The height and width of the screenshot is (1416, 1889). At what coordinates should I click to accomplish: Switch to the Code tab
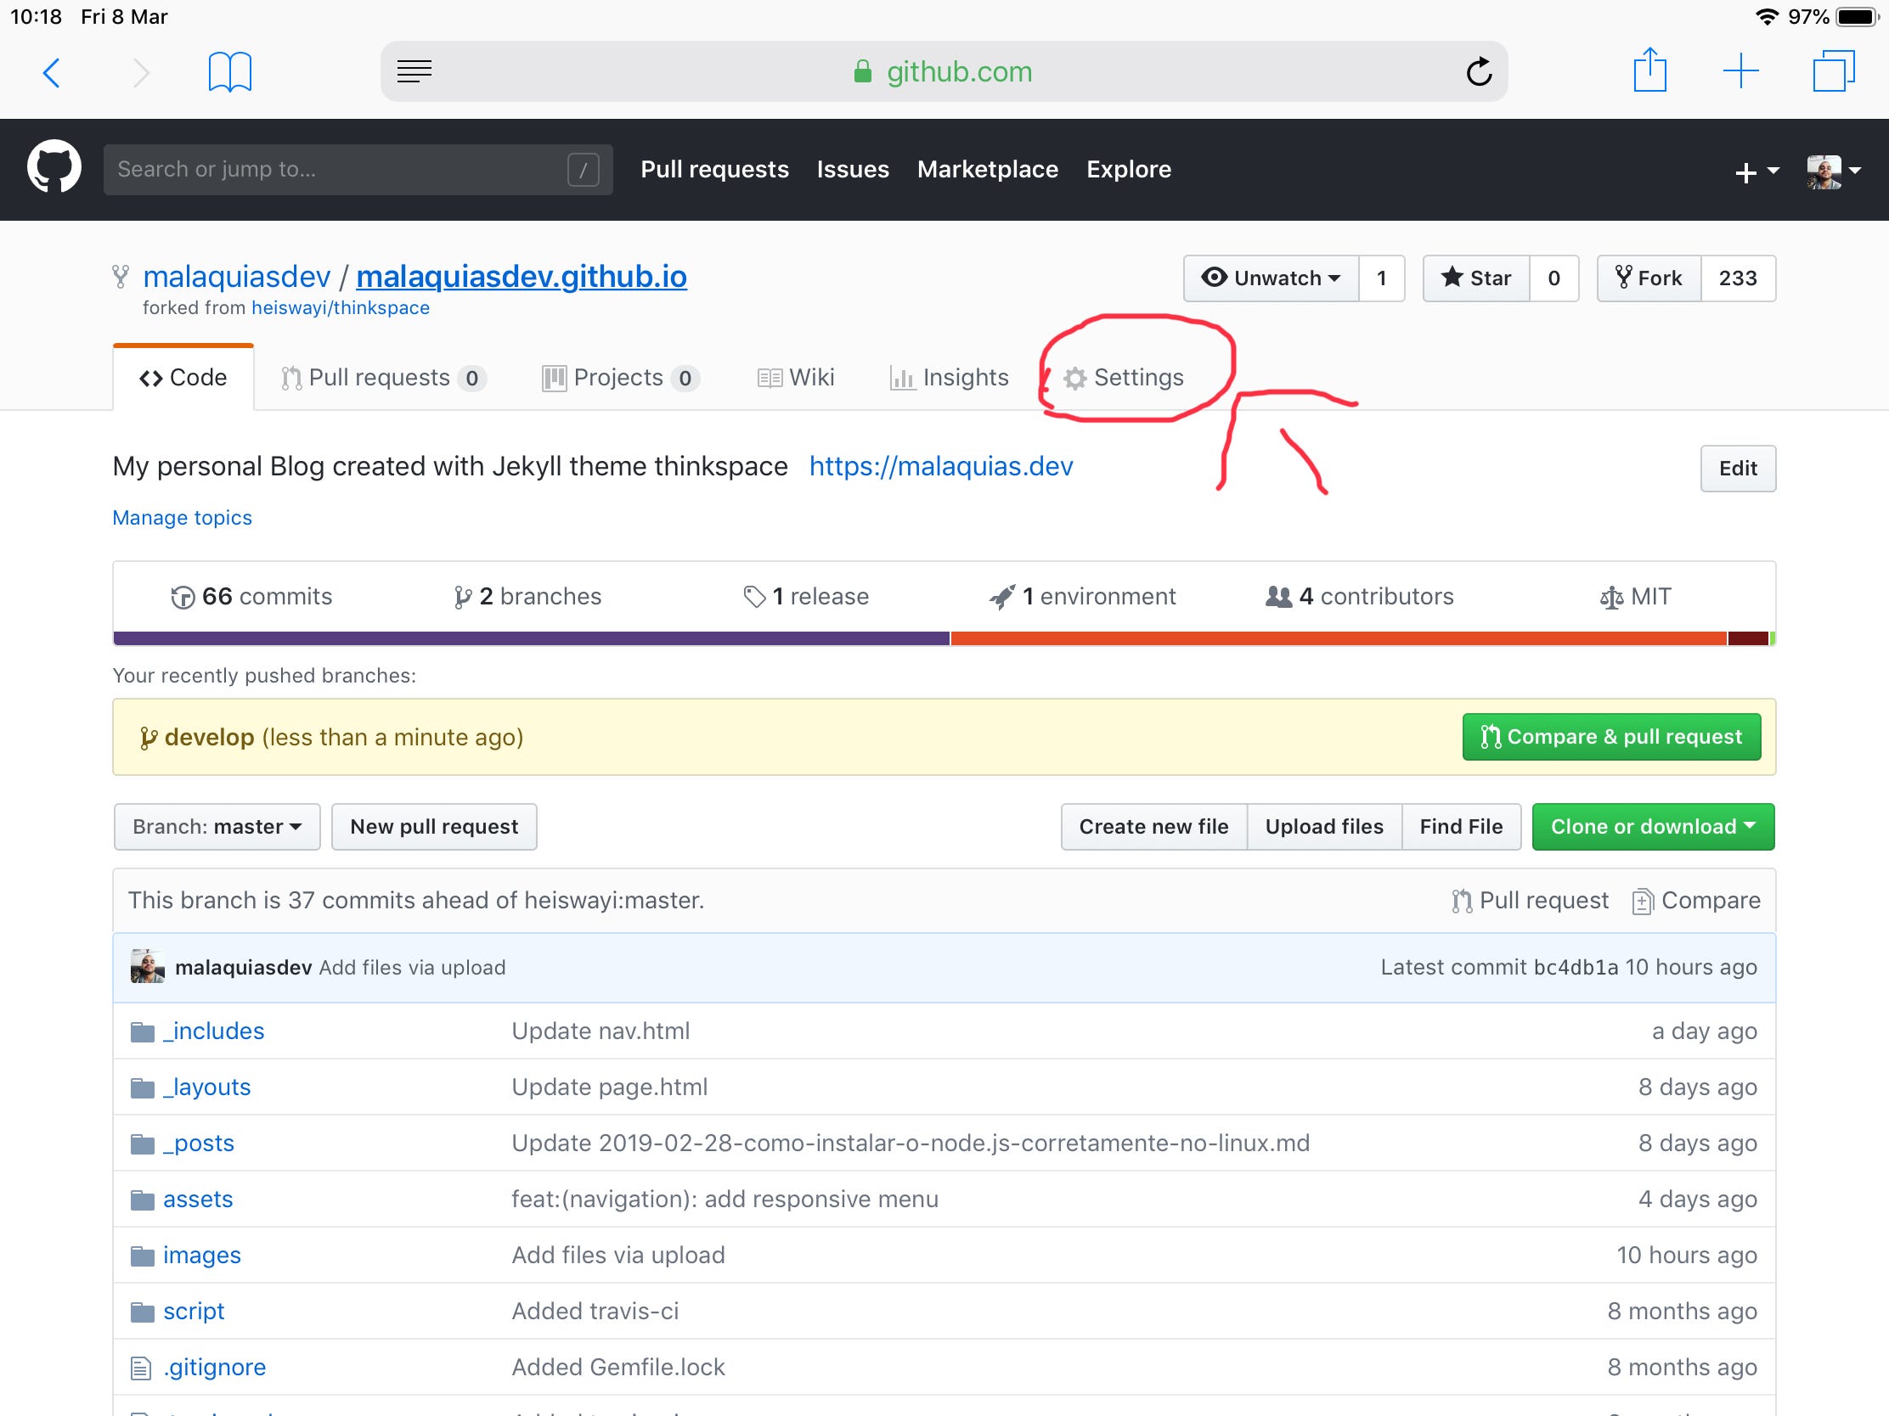(x=183, y=377)
